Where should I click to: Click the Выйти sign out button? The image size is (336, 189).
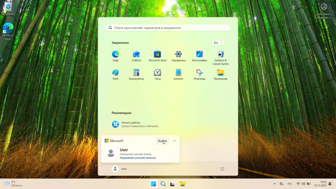[162, 141]
